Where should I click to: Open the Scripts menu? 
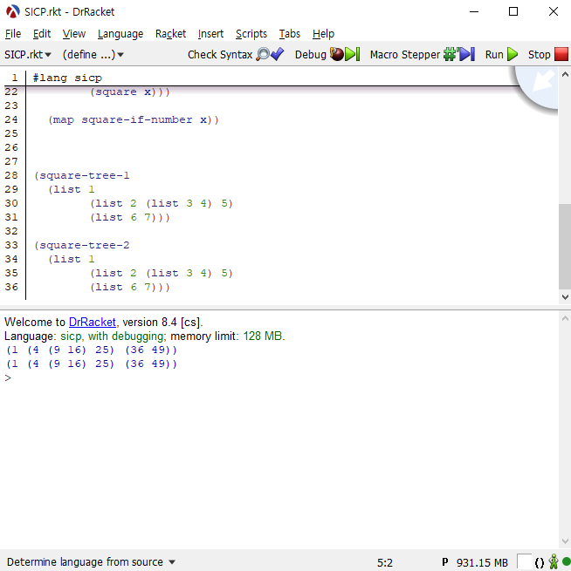point(251,33)
